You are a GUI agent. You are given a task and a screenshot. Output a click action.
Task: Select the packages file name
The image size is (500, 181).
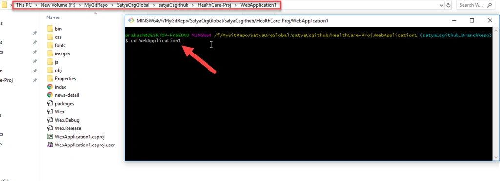click(x=64, y=103)
